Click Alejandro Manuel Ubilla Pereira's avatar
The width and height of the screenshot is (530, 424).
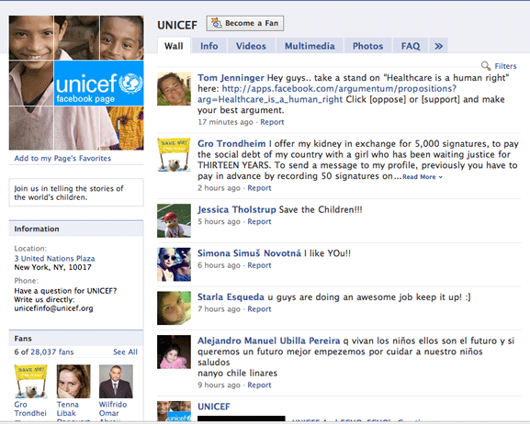(174, 351)
